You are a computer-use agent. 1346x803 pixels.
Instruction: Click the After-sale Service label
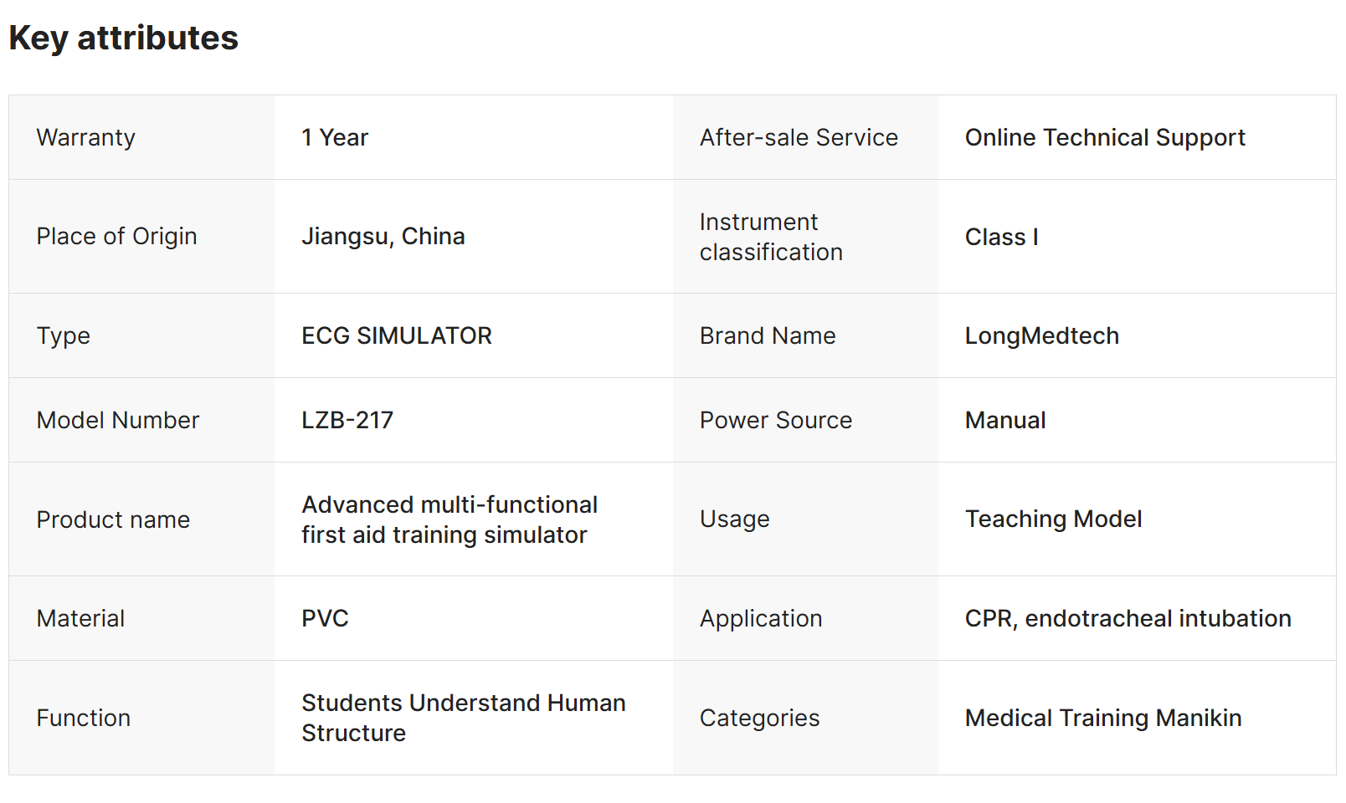799,137
